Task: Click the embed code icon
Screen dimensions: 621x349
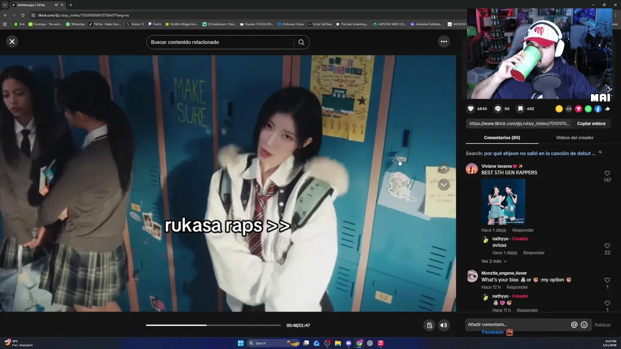Action: (569, 109)
